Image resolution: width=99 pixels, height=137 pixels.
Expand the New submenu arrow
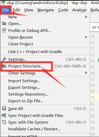tap(86, 17)
